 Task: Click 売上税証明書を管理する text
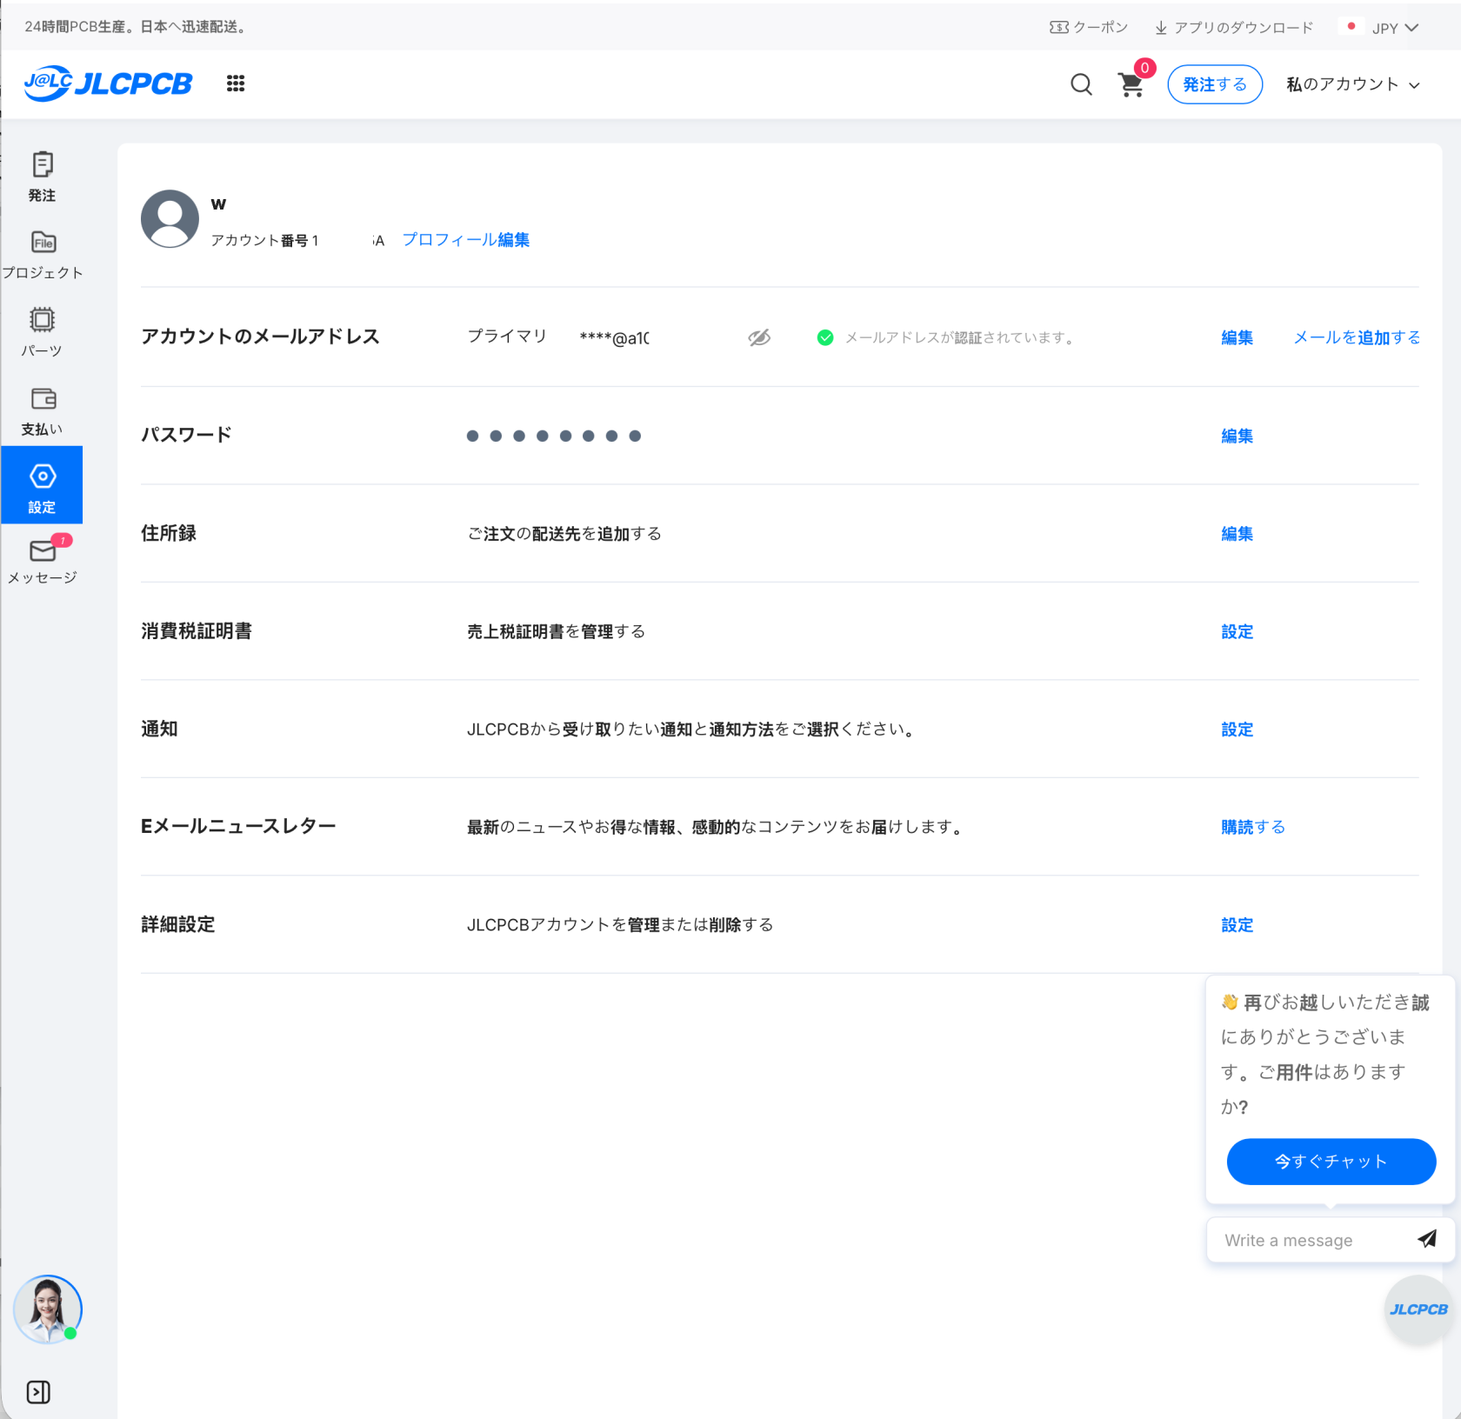click(557, 632)
